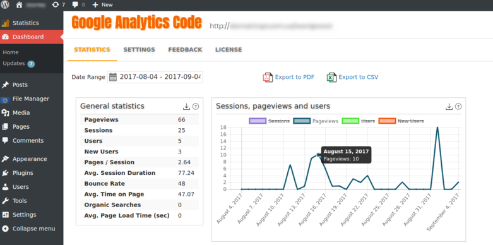This screenshot has height=245, width=493.
Task: Click the August 15 data point on chart
Action: pos(318,155)
